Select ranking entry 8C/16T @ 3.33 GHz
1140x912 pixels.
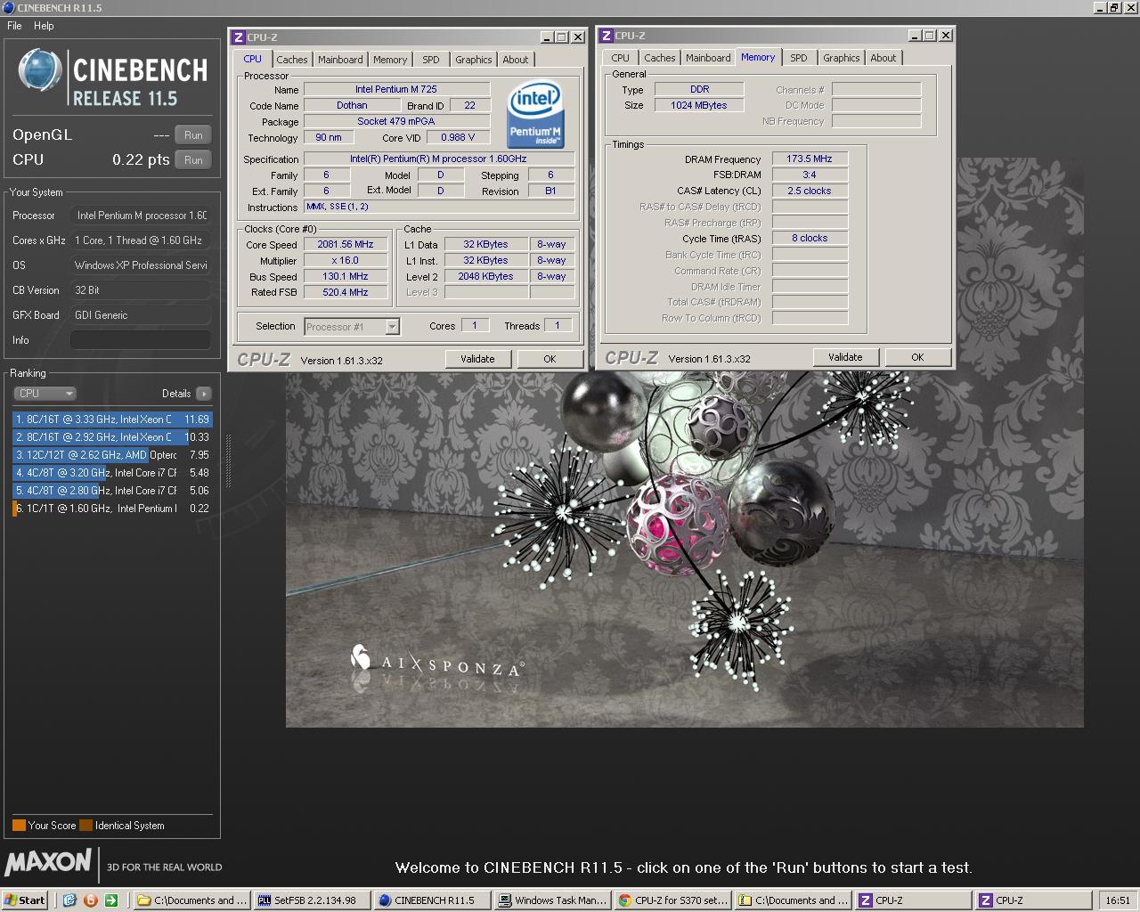tap(112, 419)
